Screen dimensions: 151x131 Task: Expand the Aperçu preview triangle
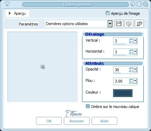[10, 13]
